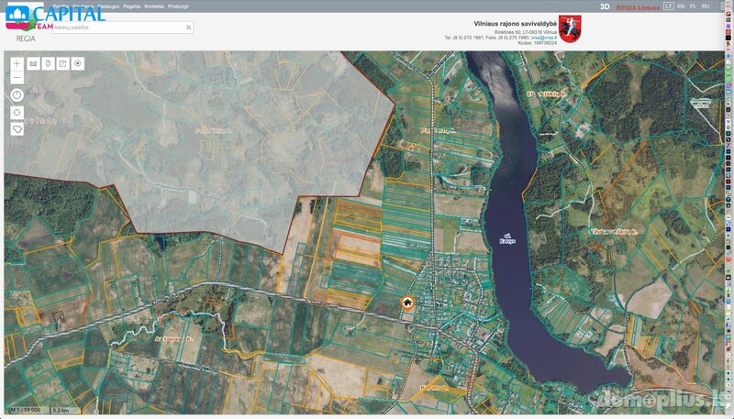Click the Prisijungti login link

click(178, 6)
